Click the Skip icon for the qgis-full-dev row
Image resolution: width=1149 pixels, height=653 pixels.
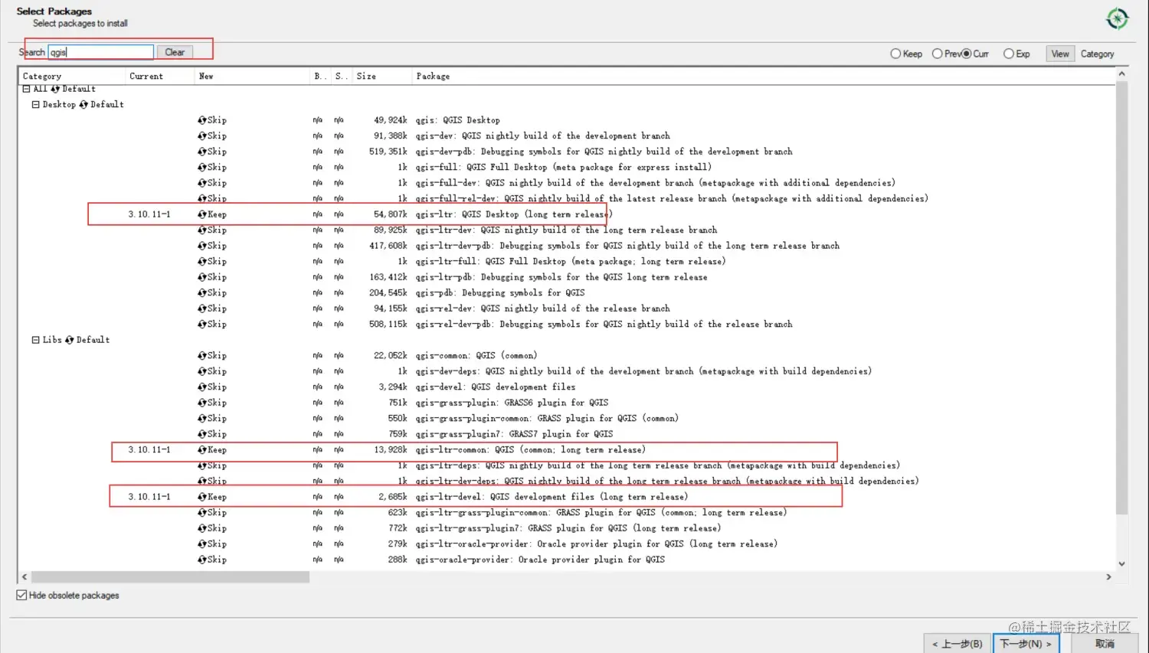(202, 183)
